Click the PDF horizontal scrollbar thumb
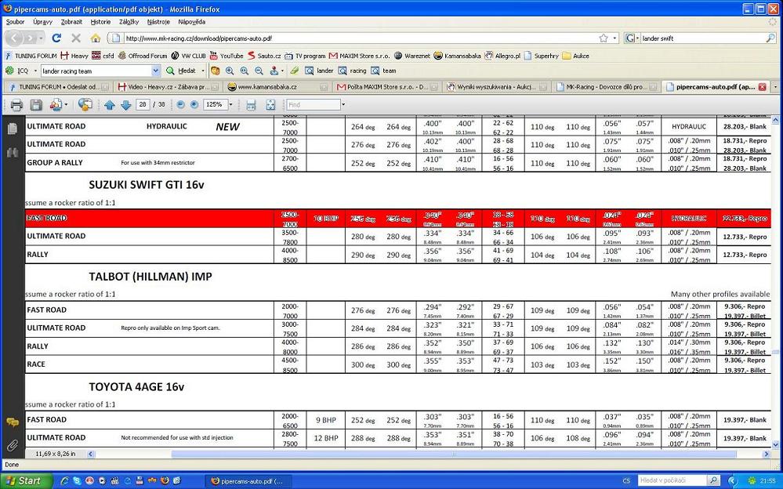This screenshot has height=489, width=783. click(454, 454)
